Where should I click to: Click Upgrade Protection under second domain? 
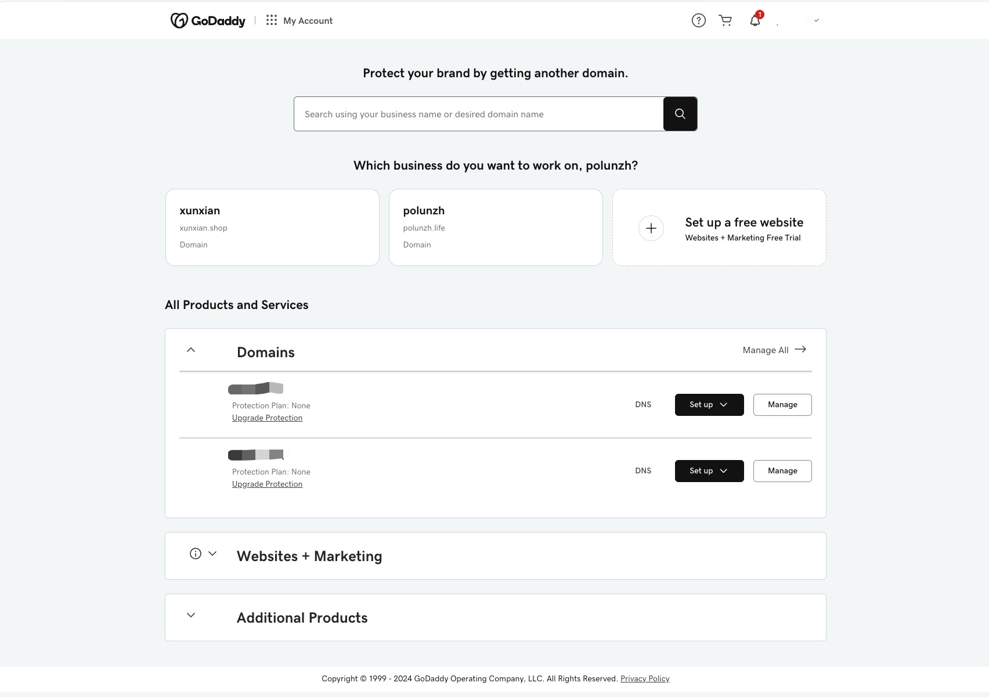click(x=267, y=484)
